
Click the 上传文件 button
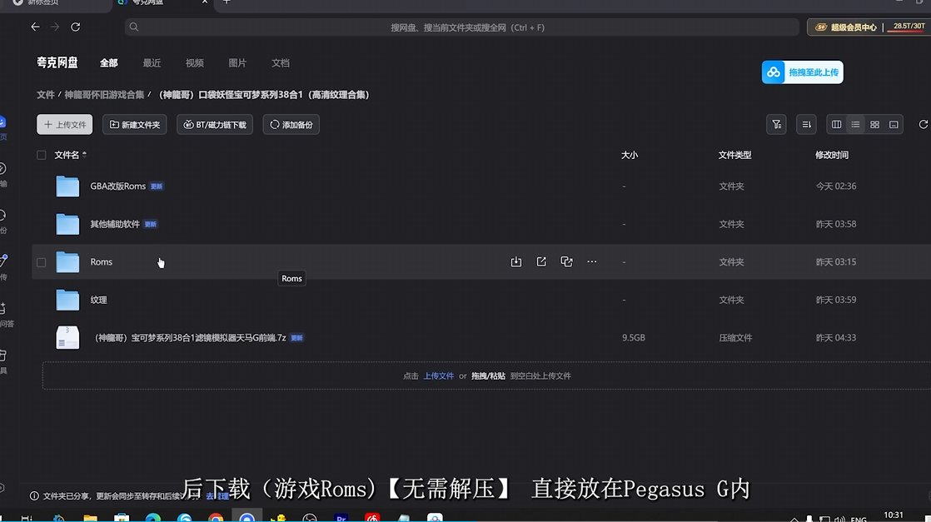[64, 124]
